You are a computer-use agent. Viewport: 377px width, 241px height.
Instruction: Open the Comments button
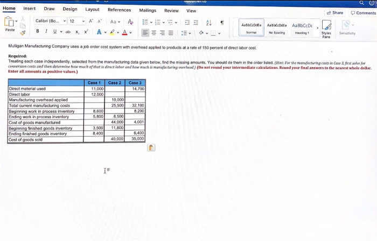[363, 13]
